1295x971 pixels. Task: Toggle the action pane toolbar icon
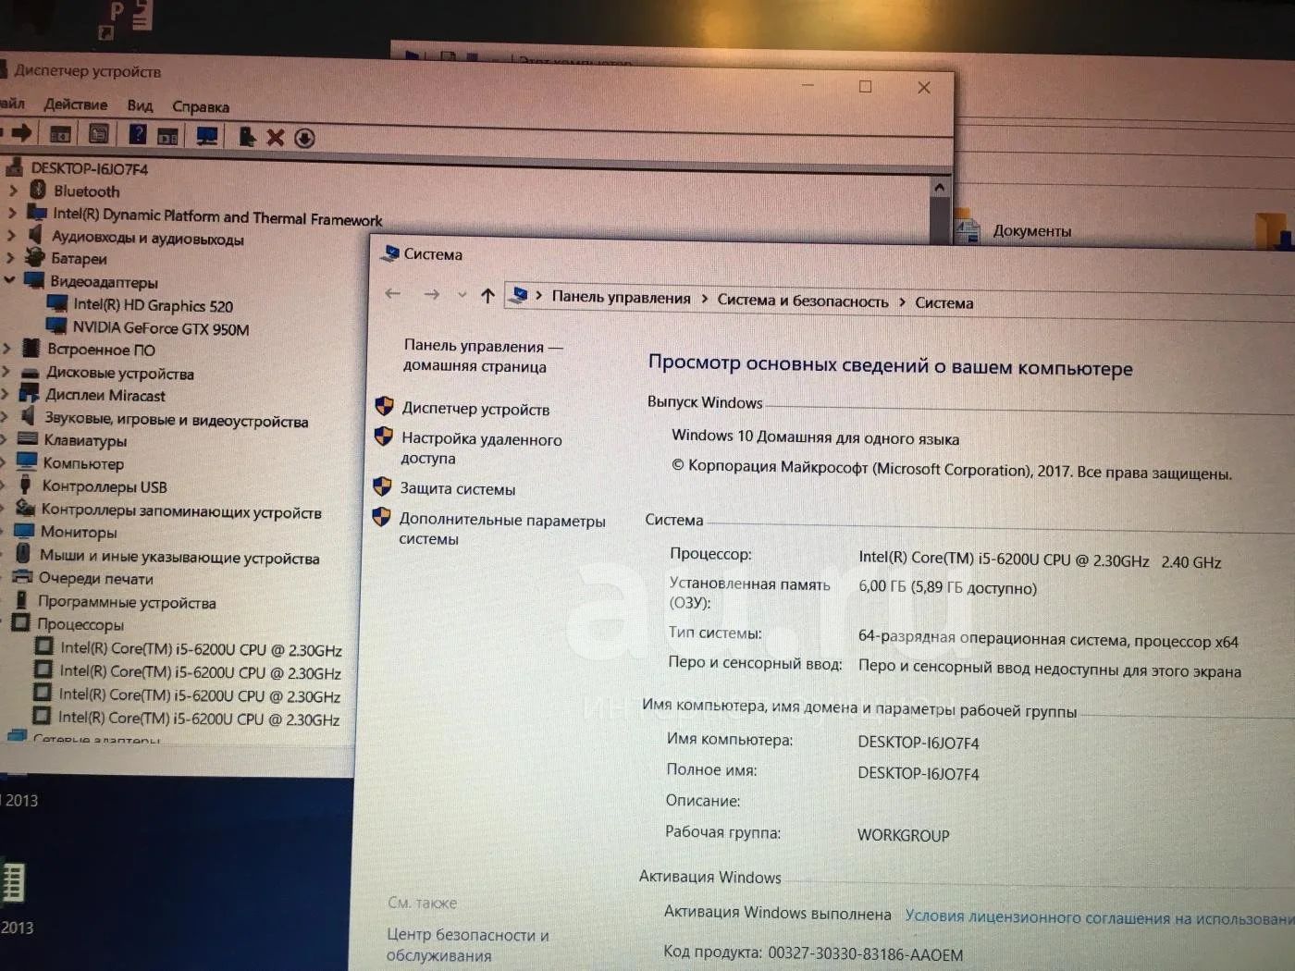click(x=167, y=137)
